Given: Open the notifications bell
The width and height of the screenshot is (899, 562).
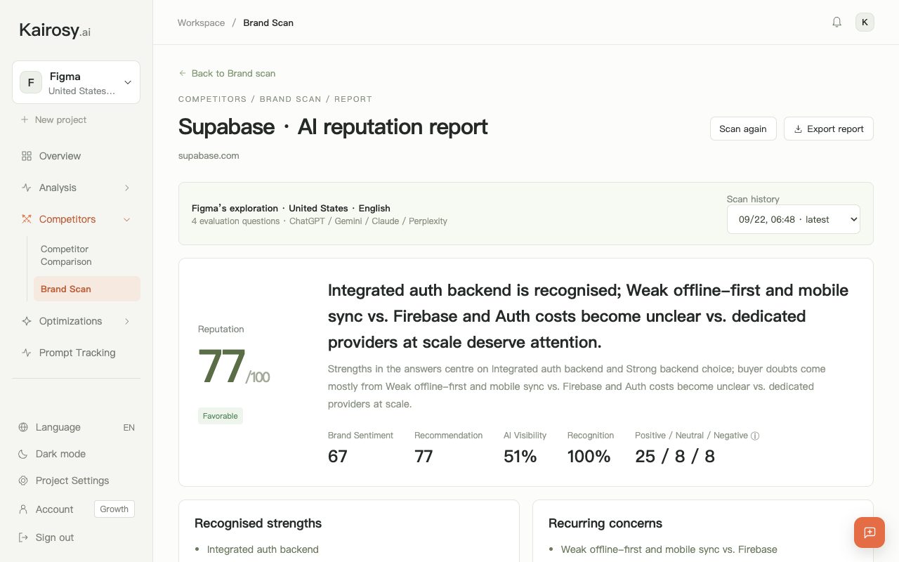Looking at the screenshot, I should 836,22.
